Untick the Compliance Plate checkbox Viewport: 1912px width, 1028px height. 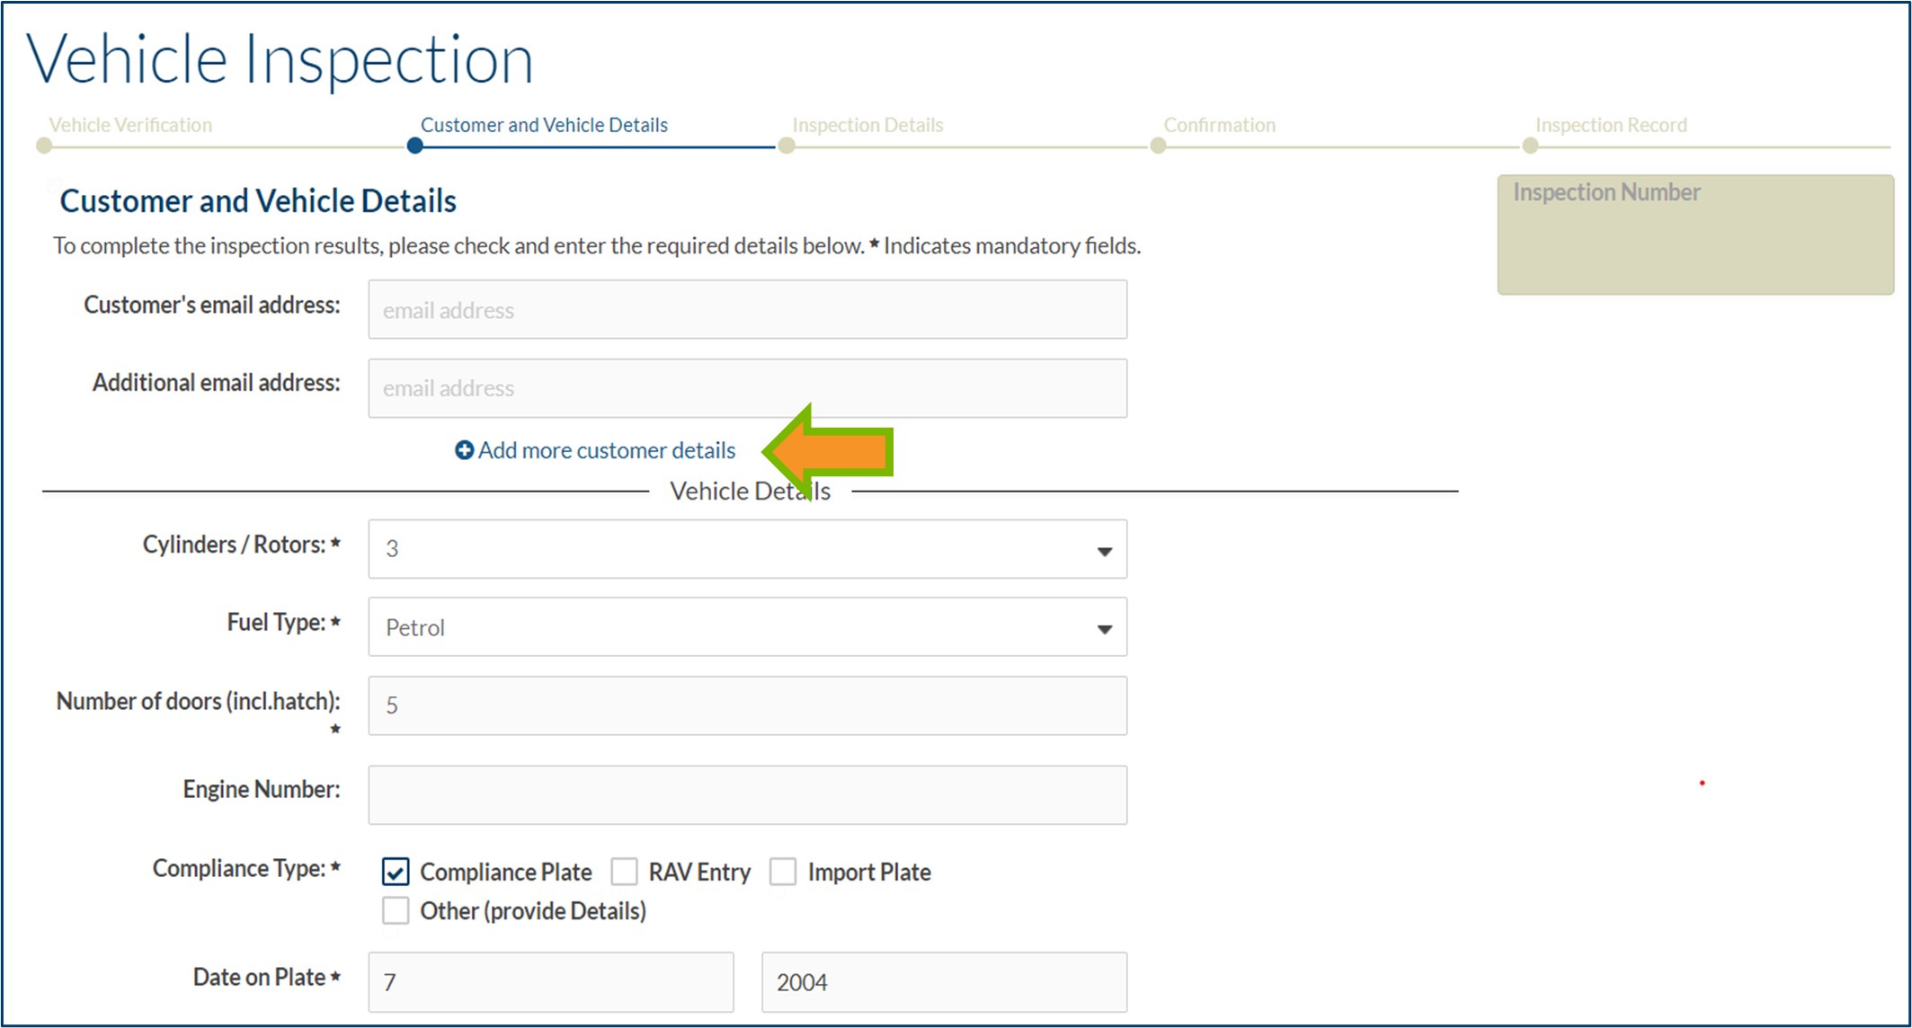click(396, 872)
